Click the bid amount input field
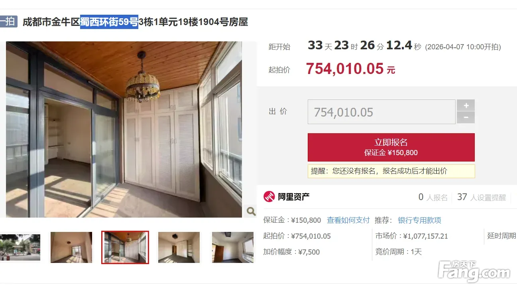517x288 pixels. coord(381,112)
